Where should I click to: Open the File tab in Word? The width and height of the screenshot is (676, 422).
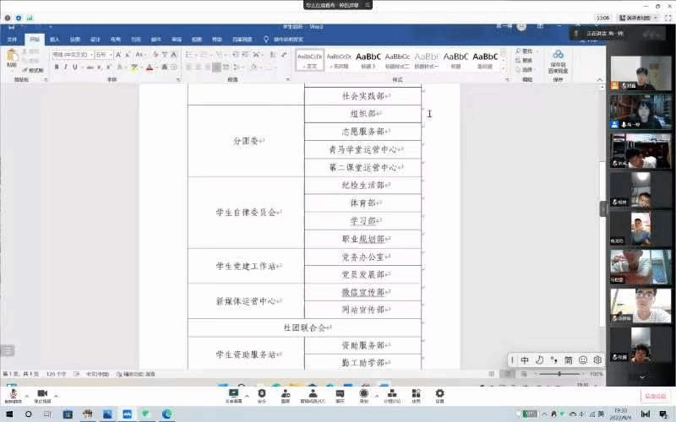click(x=12, y=39)
